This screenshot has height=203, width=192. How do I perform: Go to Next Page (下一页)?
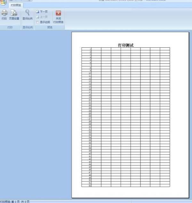coord(42,12)
